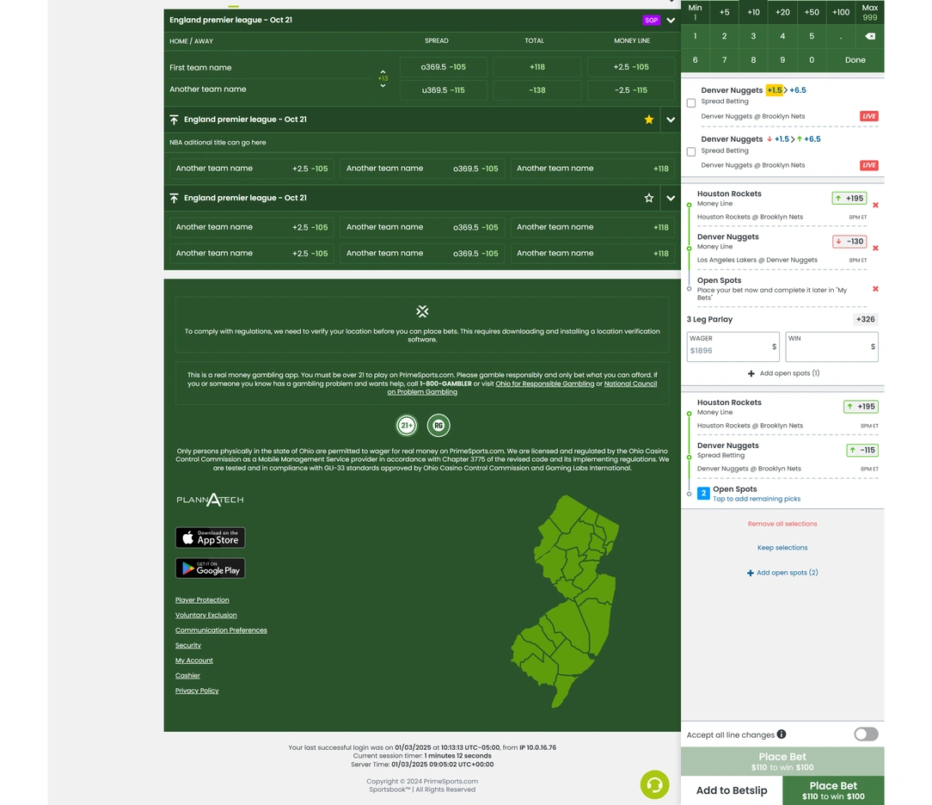Add +100 to the wager amount
The width and height of the screenshot is (932, 805).
click(841, 12)
